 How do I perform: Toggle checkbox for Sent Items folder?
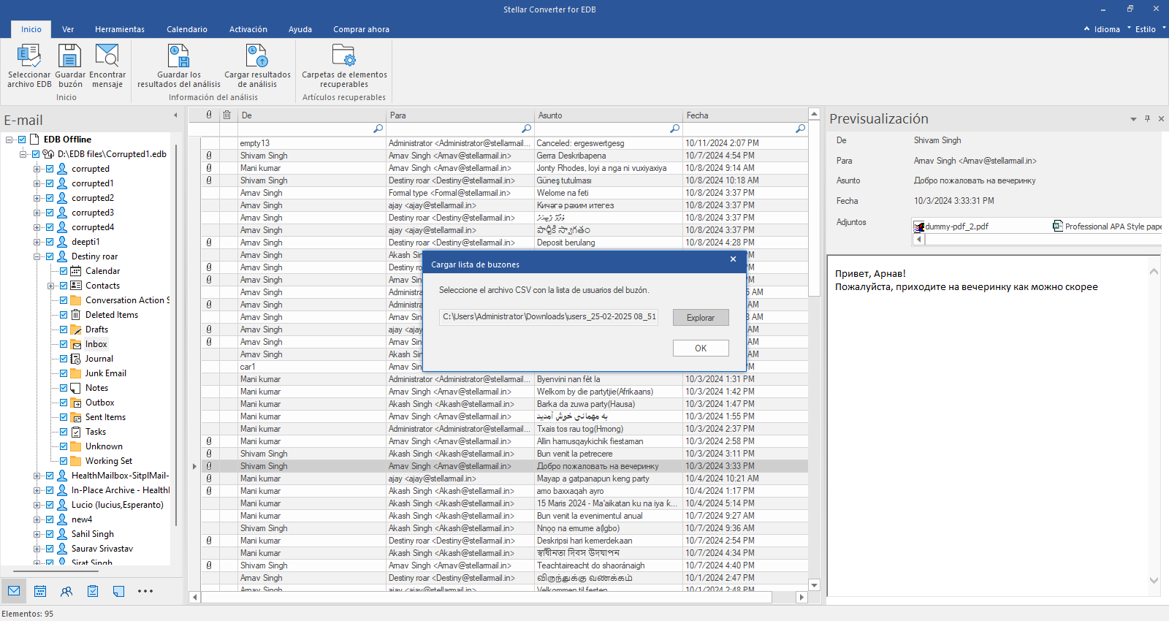pyautogui.click(x=64, y=417)
